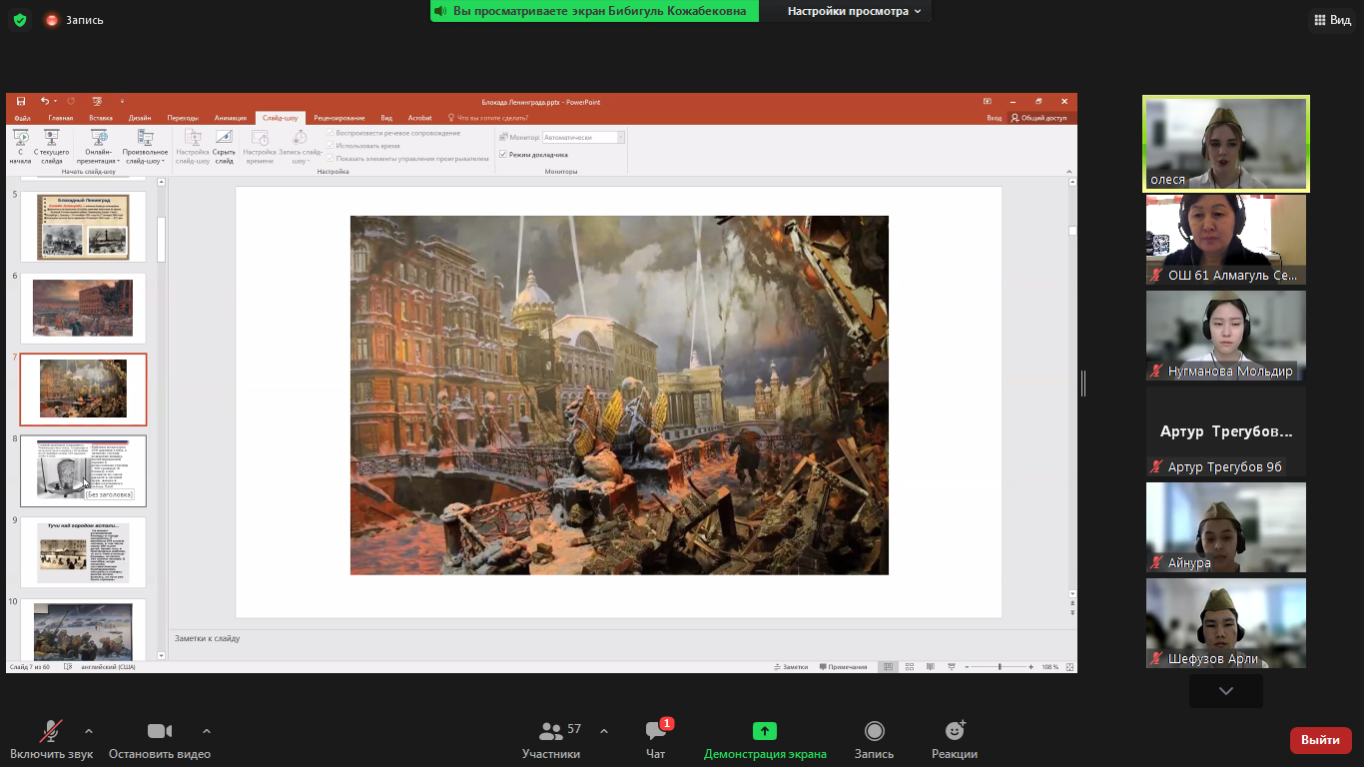Viewport: 1364px width, 767px height.
Task: Click the red leave meeting button
Action: click(x=1320, y=740)
